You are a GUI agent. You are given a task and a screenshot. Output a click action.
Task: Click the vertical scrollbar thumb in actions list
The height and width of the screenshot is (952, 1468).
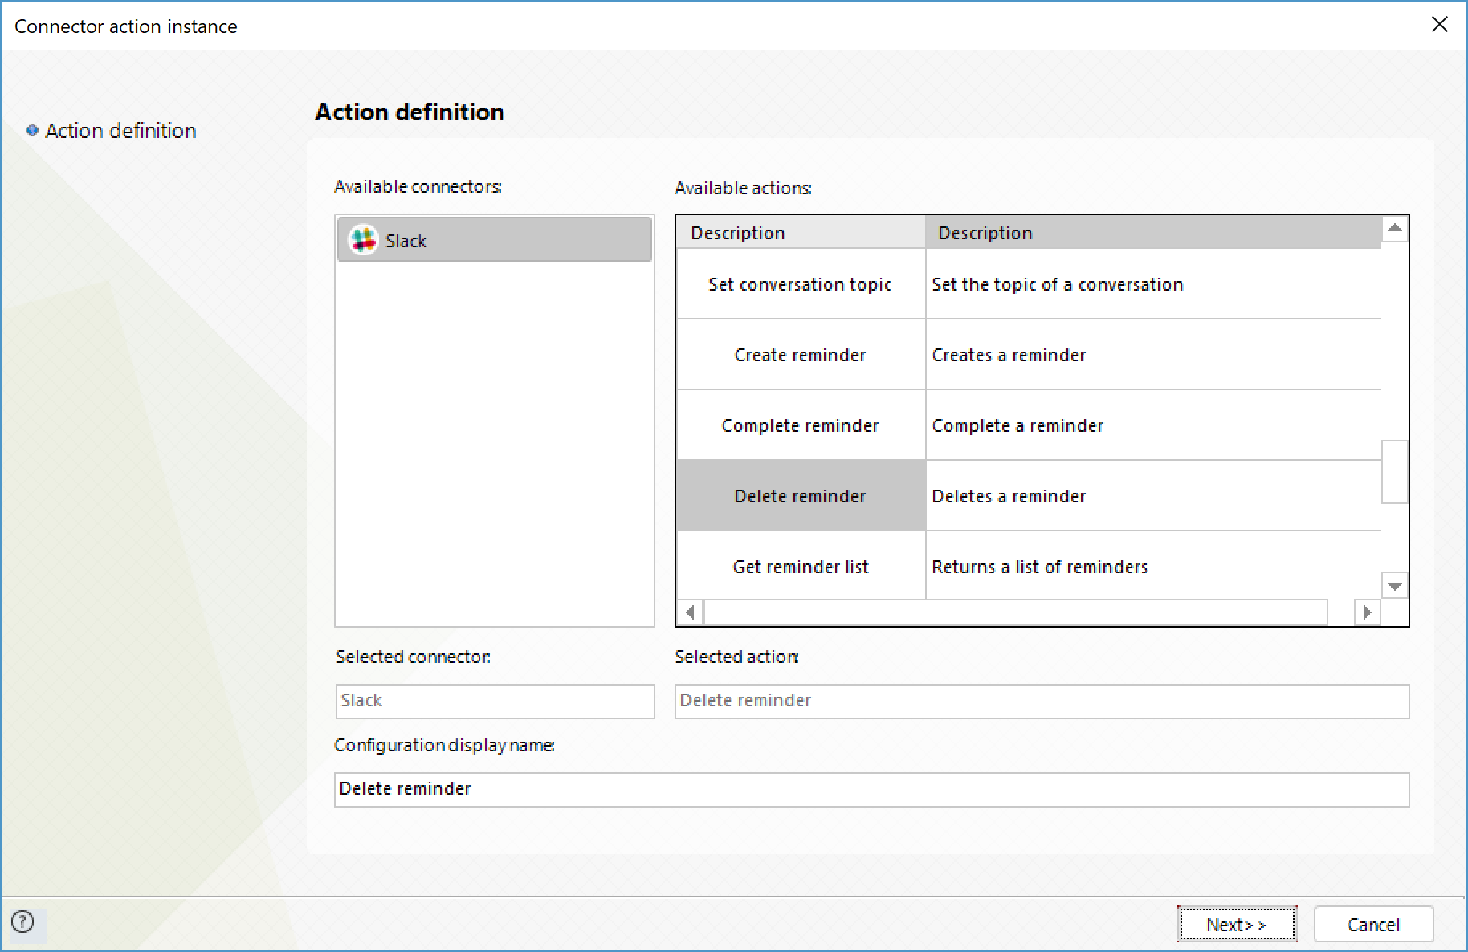(x=1395, y=472)
